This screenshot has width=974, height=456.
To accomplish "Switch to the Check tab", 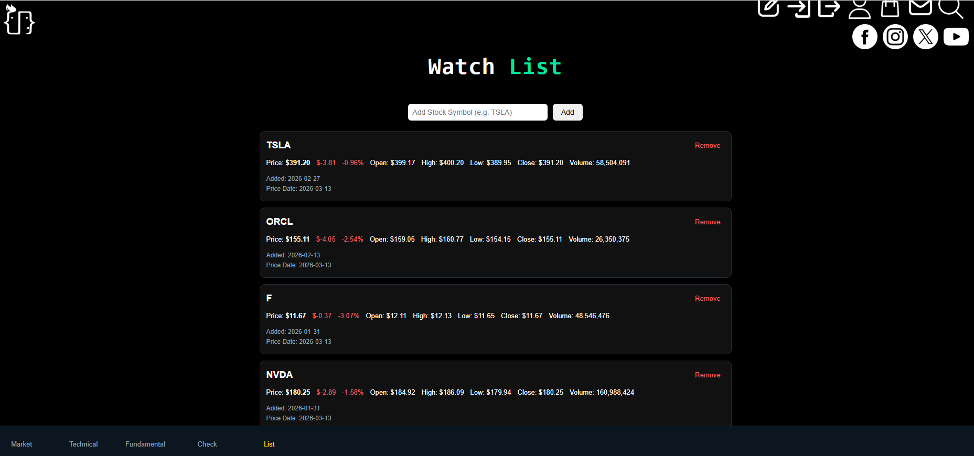I will pyautogui.click(x=207, y=444).
